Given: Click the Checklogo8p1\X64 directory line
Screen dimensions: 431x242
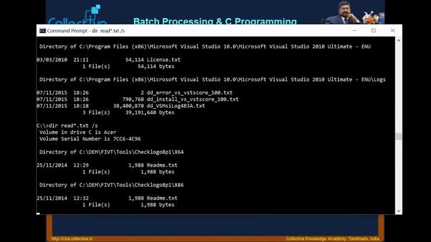Looking at the screenshot, I should [x=111, y=152].
